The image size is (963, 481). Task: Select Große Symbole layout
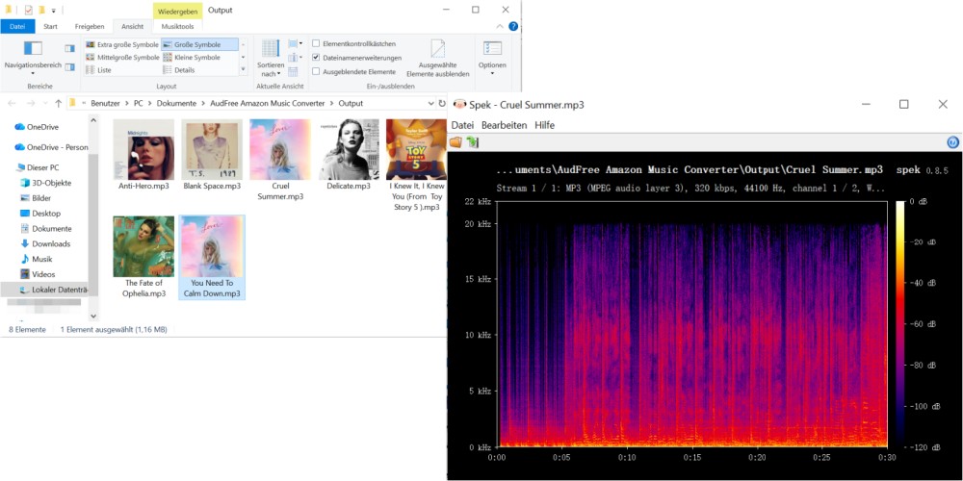click(199, 45)
